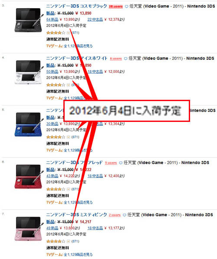Click the ニンテンドー3DS コスモブラック title link

(x=76, y=6)
